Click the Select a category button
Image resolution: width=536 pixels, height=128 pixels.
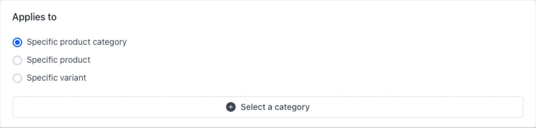[268, 107]
